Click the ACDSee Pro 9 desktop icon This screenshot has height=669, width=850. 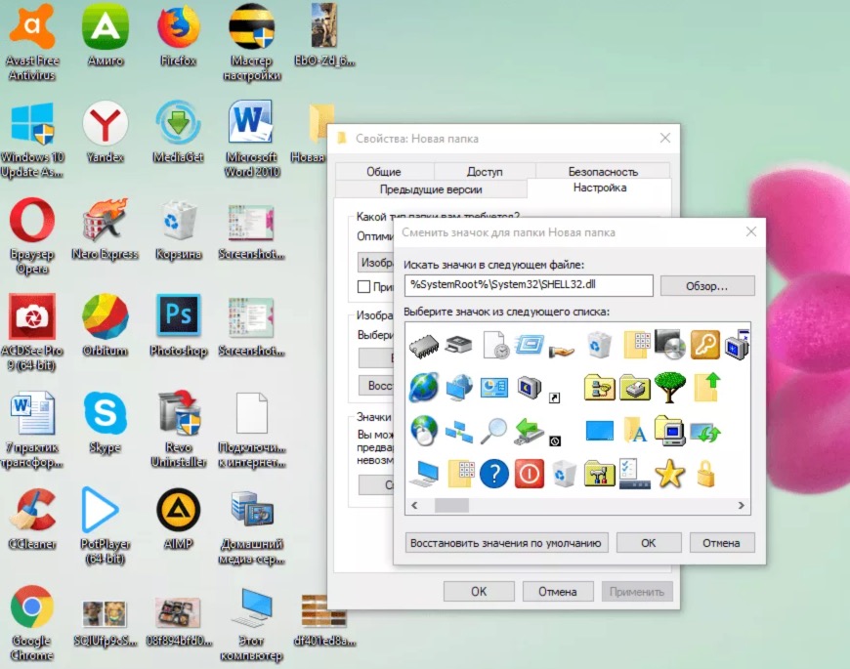coord(32,332)
